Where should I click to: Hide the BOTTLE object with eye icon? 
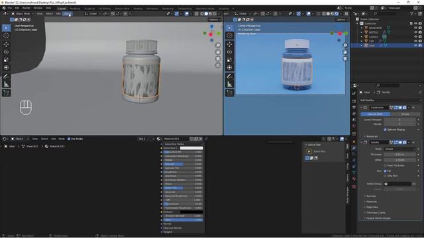[x=415, y=32]
